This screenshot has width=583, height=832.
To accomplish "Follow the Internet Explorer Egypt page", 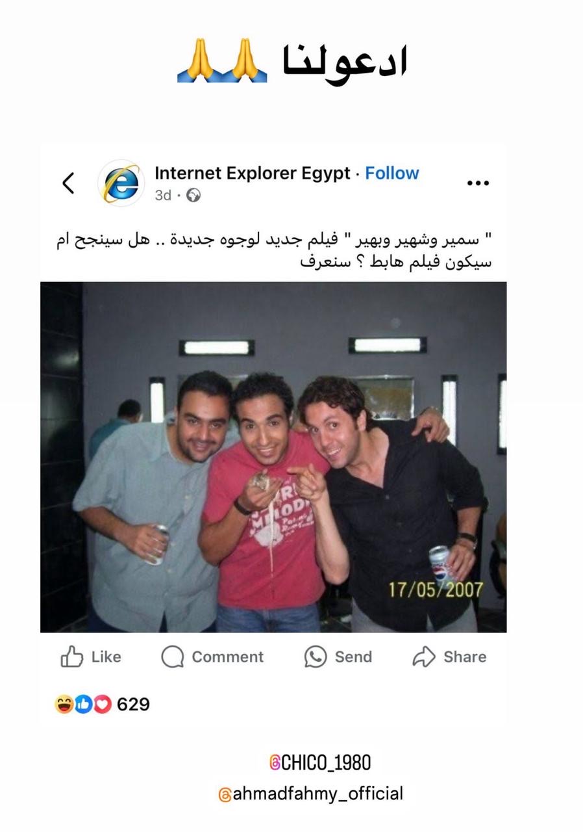I will [x=392, y=173].
